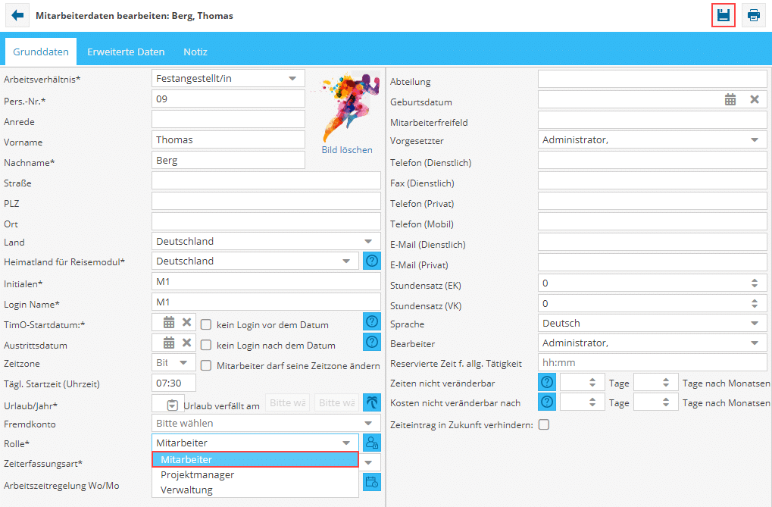Check Zeiteintrag in Zukunft verhindern

pos(544,424)
